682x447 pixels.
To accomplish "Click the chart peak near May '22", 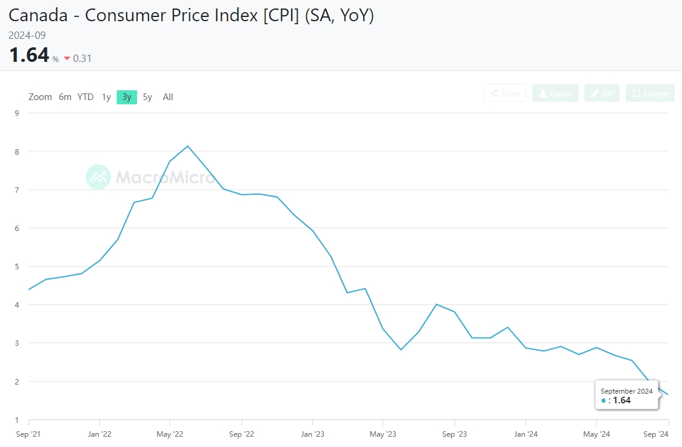I will [188, 146].
